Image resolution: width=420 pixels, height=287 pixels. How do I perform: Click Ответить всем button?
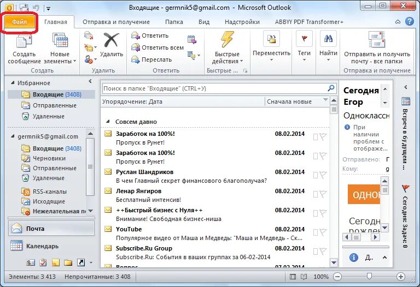click(x=157, y=47)
